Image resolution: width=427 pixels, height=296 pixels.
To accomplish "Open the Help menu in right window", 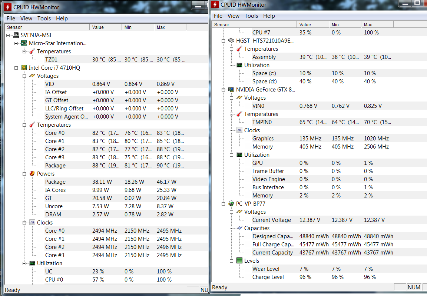I will [x=269, y=16].
